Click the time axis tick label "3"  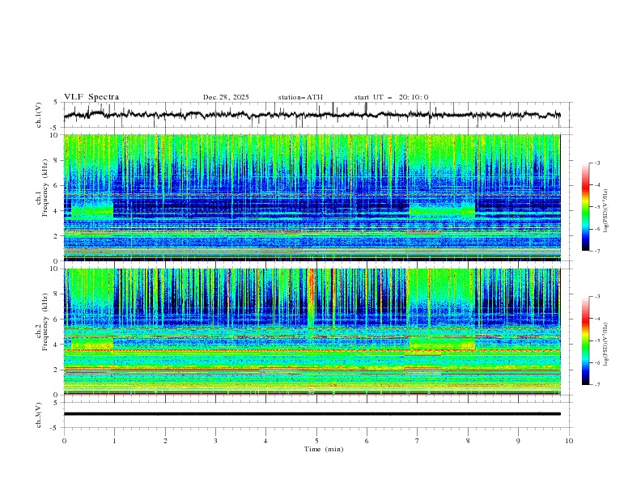coord(215,441)
